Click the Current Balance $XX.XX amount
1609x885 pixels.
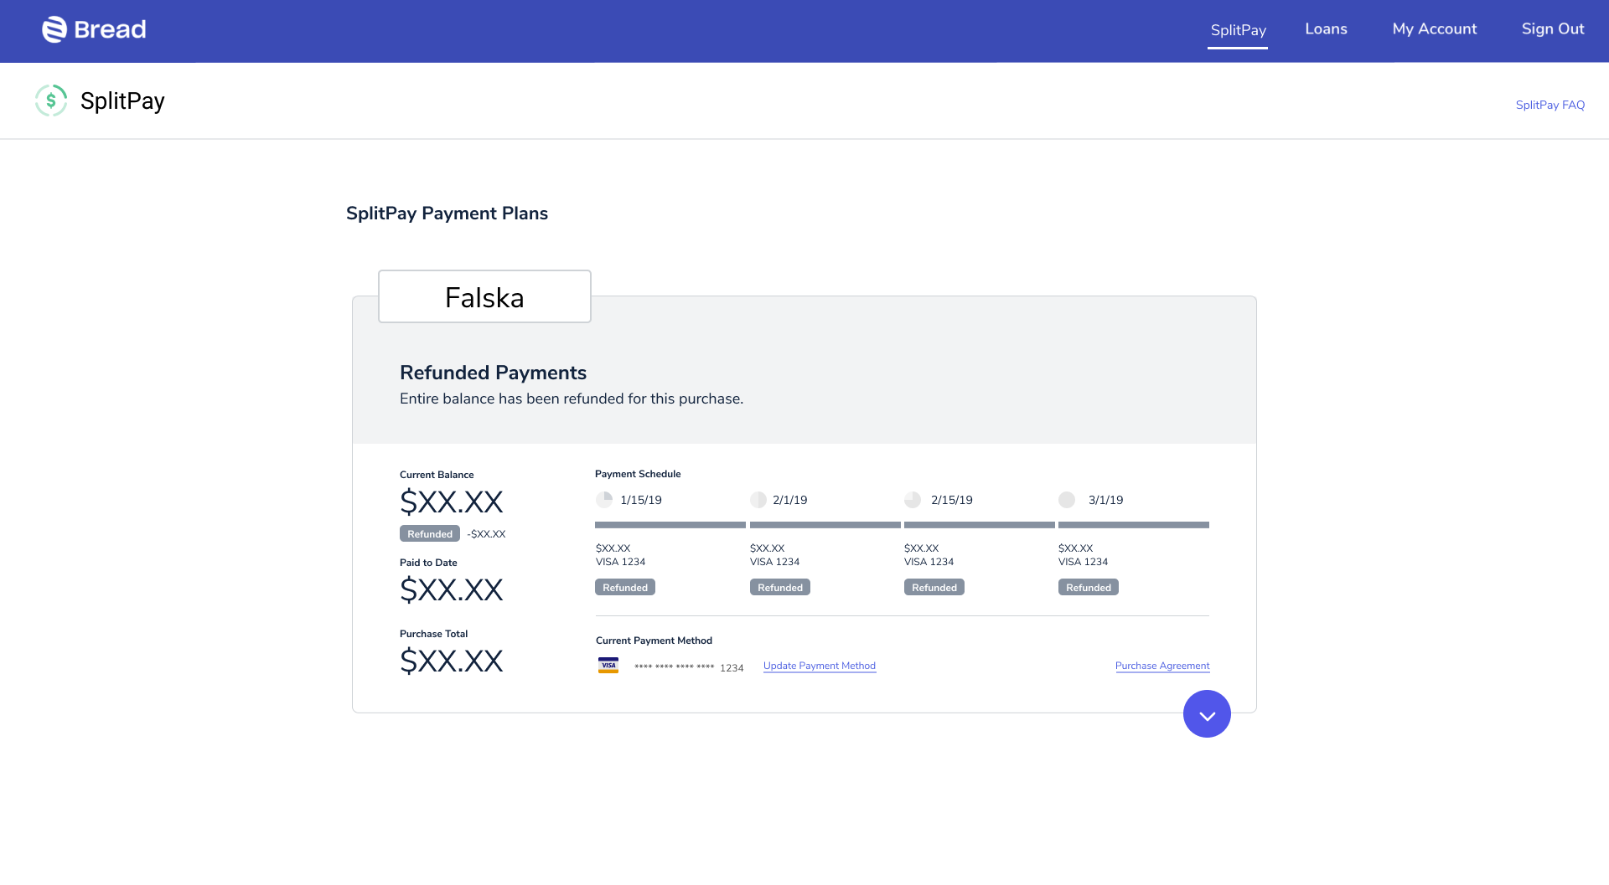452,502
